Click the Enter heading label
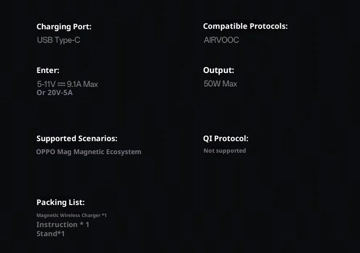This screenshot has width=360, height=253. click(48, 70)
